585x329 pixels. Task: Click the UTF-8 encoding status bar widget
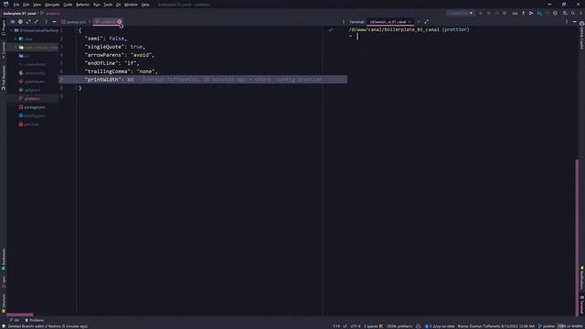(x=356, y=326)
